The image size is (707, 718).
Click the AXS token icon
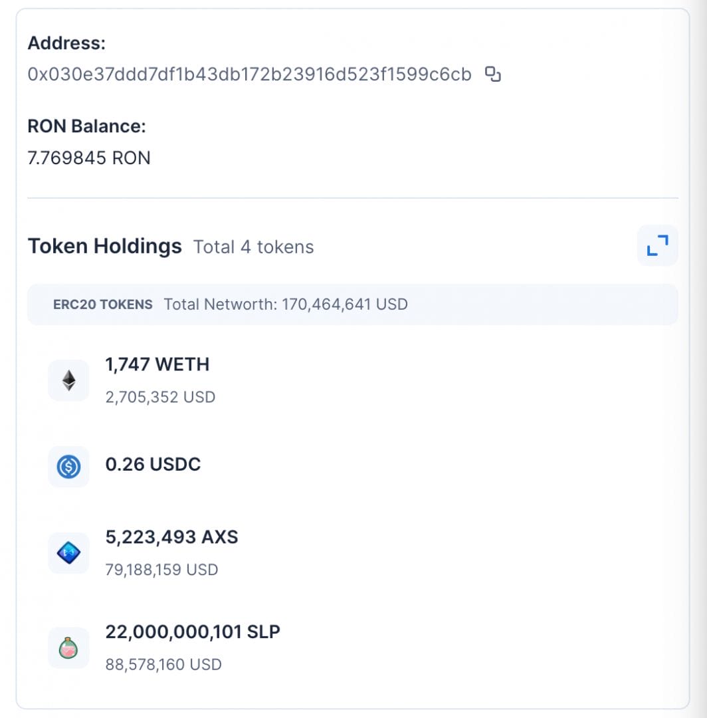point(68,553)
